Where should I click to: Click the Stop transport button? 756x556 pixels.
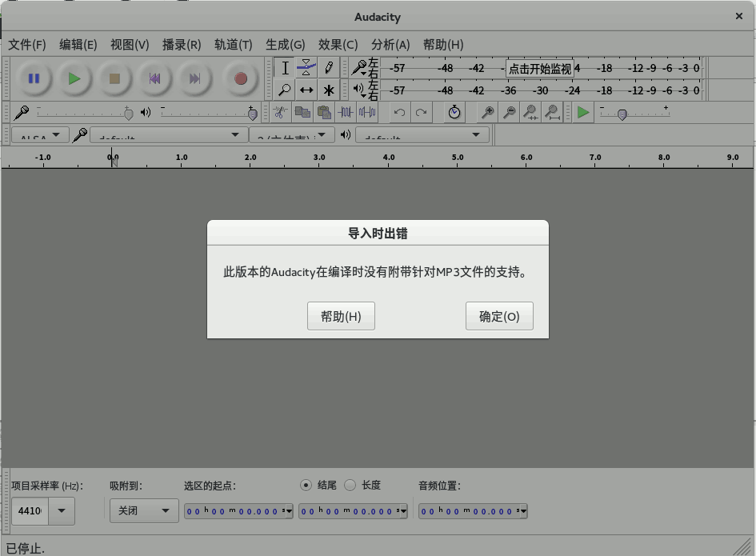(114, 78)
